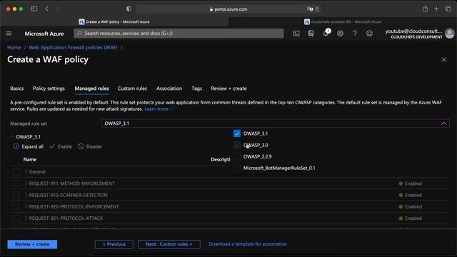457x257 pixels.
Task: Click Enabled status of REQUEST-911-METHOD-ENFORCEMENT
Action: point(410,183)
